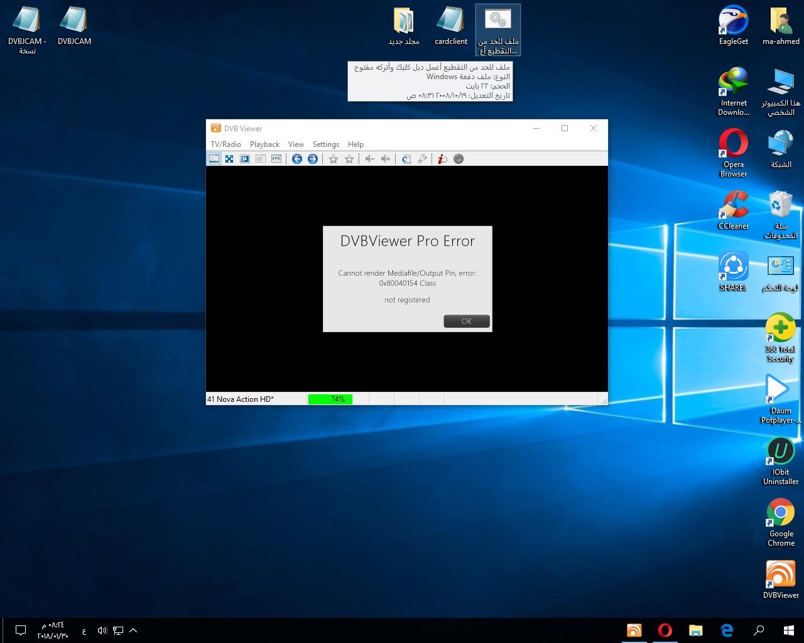Select the cardclient desktop file
804x643 pixels.
pyautogui.click(x=450, y=26)
